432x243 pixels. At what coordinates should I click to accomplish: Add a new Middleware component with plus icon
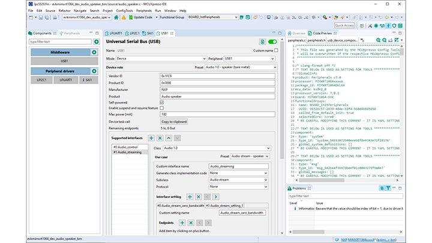[95, 53]
